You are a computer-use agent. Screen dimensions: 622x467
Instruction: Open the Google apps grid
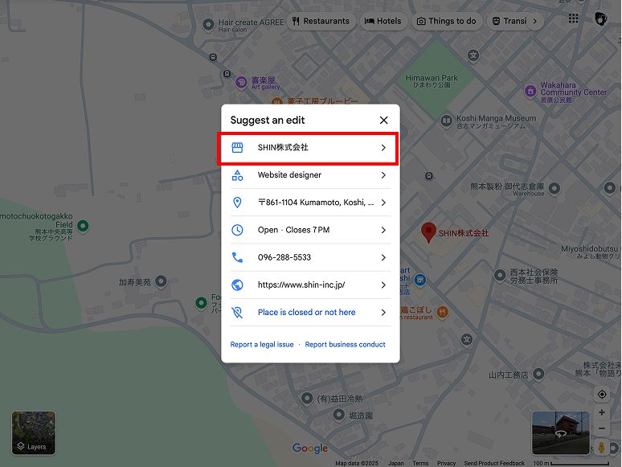(x=573, y=18)
